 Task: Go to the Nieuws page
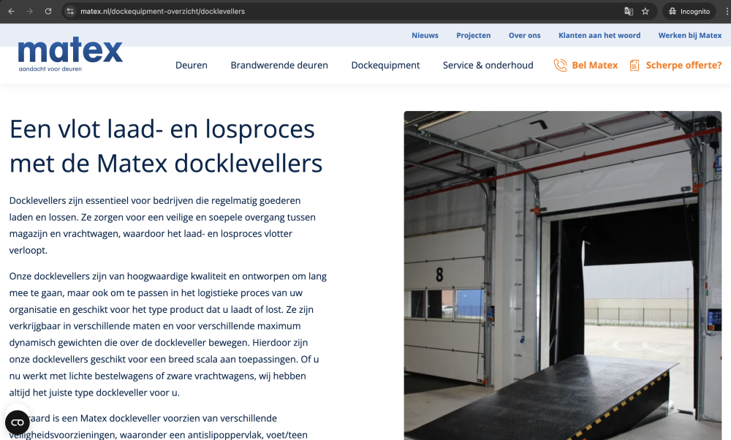coord(425,35)
